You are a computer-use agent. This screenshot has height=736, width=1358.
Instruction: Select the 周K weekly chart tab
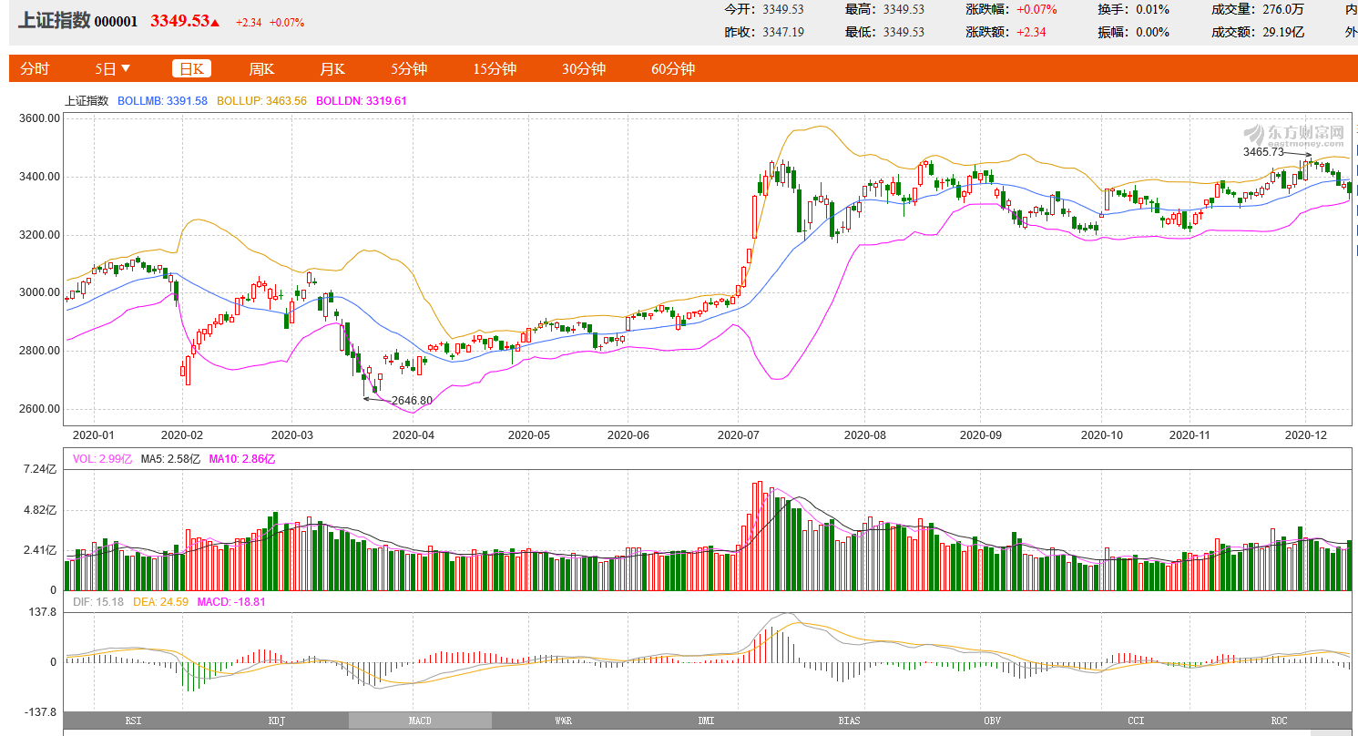pyautogui.click(x=261, y=69)
